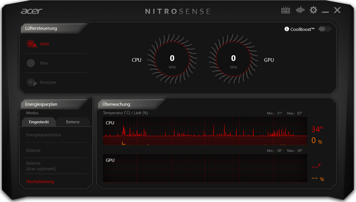
Task: Switch to the Eingesteckt tab
Action: tap(39, 122)
